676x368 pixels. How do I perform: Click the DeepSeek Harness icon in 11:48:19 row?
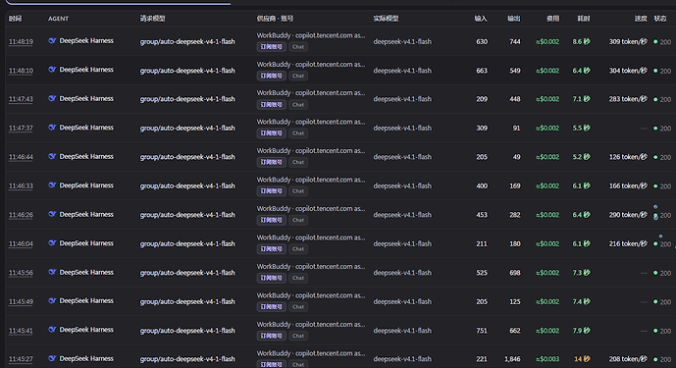[52, 41]
